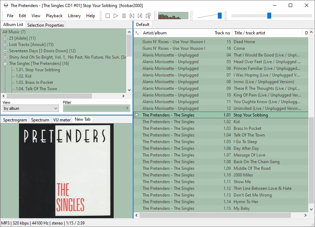Screen dimensions: 315x227
Task: Select 'I Go To Sleep' playlist row
Action: (x=221, y=142)
